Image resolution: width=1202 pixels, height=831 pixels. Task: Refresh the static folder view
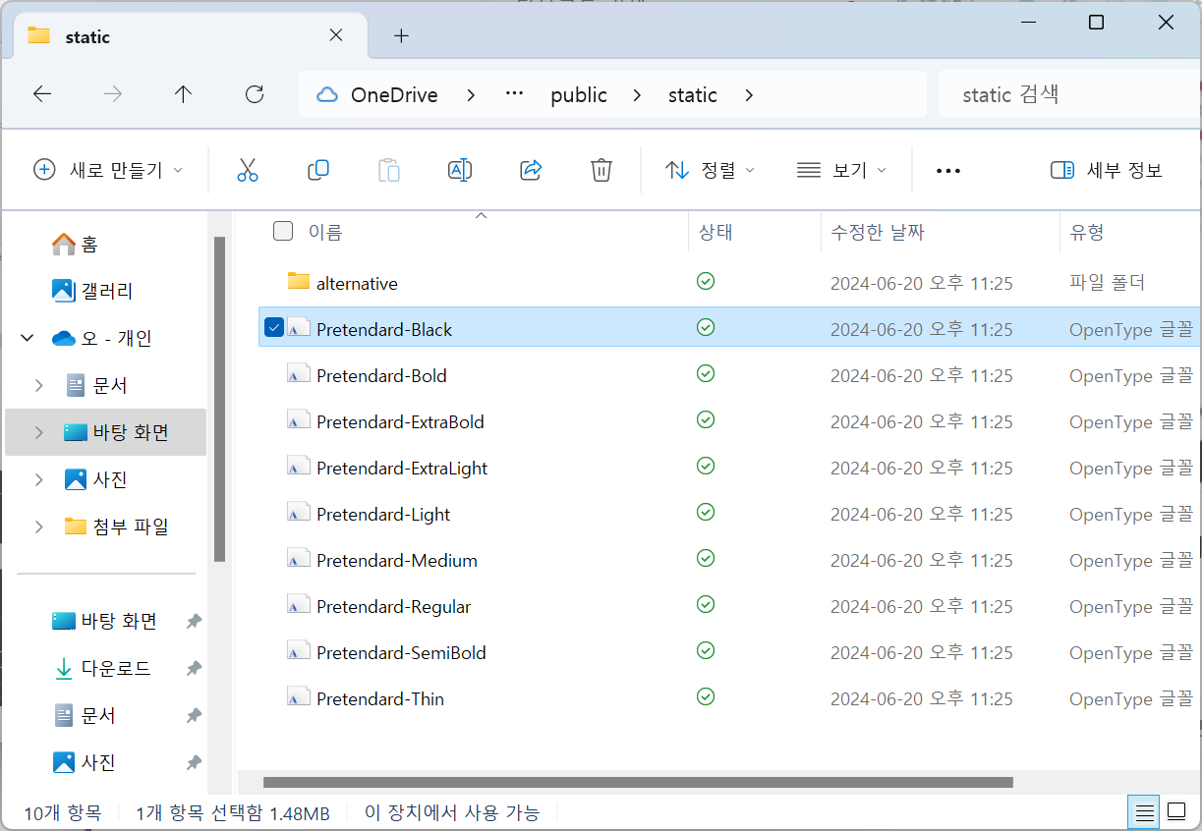(255, 94)
